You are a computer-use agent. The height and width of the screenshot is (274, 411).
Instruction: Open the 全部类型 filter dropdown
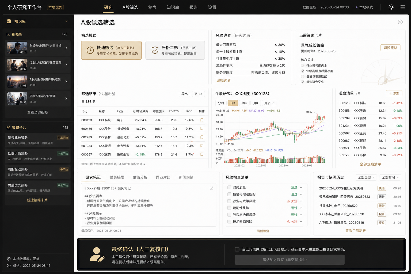366,177
